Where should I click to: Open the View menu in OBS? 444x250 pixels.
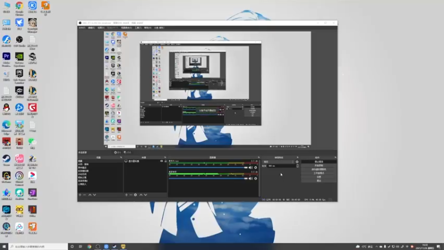(x=101, y=28)
